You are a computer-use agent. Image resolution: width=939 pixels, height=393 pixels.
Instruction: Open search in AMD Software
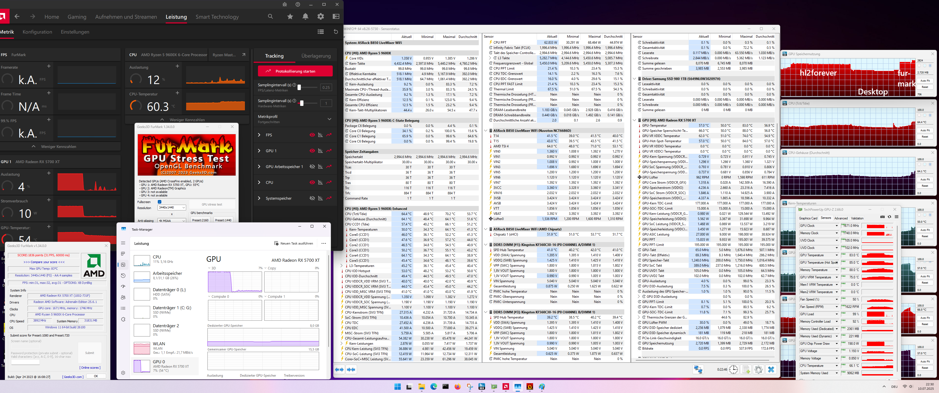(x=270, y=16)
